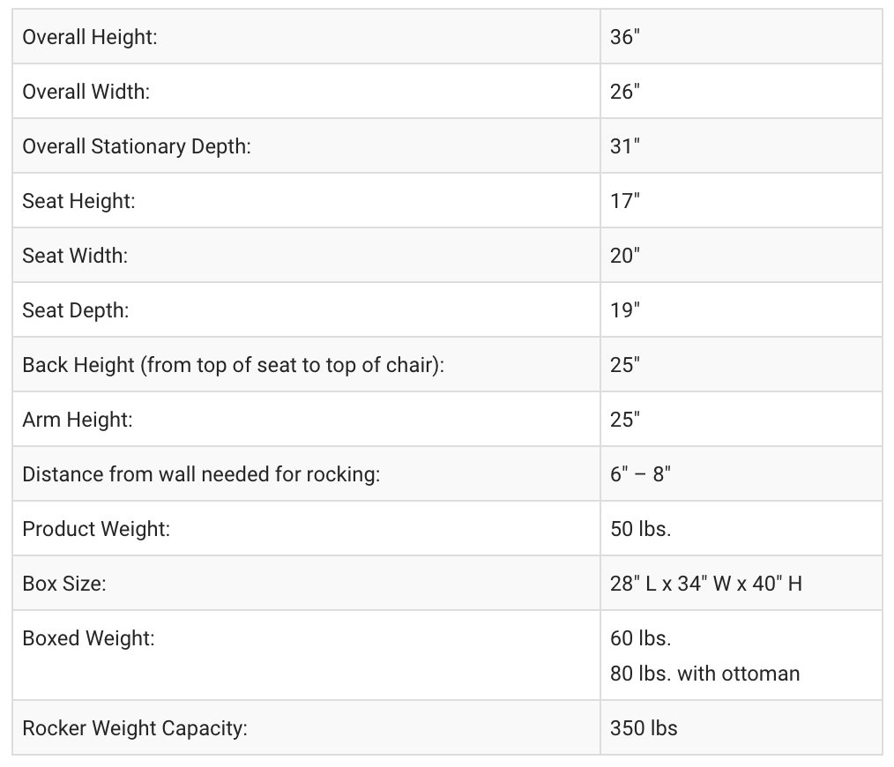The width and height of the screenshot is (894, 767).
Task: Click the "Back Height" row label
Action: (x=233, y=365)
